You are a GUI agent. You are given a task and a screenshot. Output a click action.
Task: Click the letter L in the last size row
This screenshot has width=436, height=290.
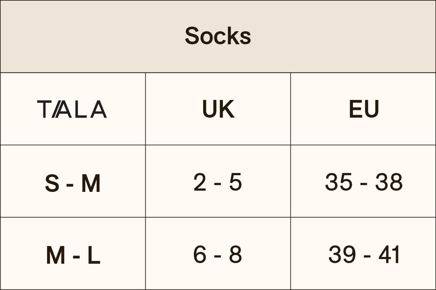[94, 256]
